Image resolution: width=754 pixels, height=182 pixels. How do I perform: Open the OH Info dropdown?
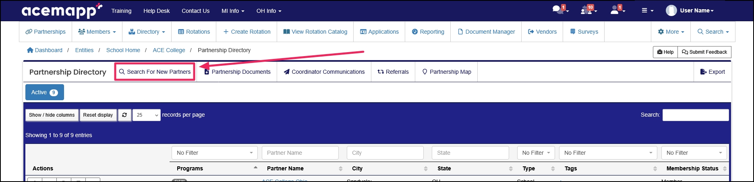tap(269, 11)
